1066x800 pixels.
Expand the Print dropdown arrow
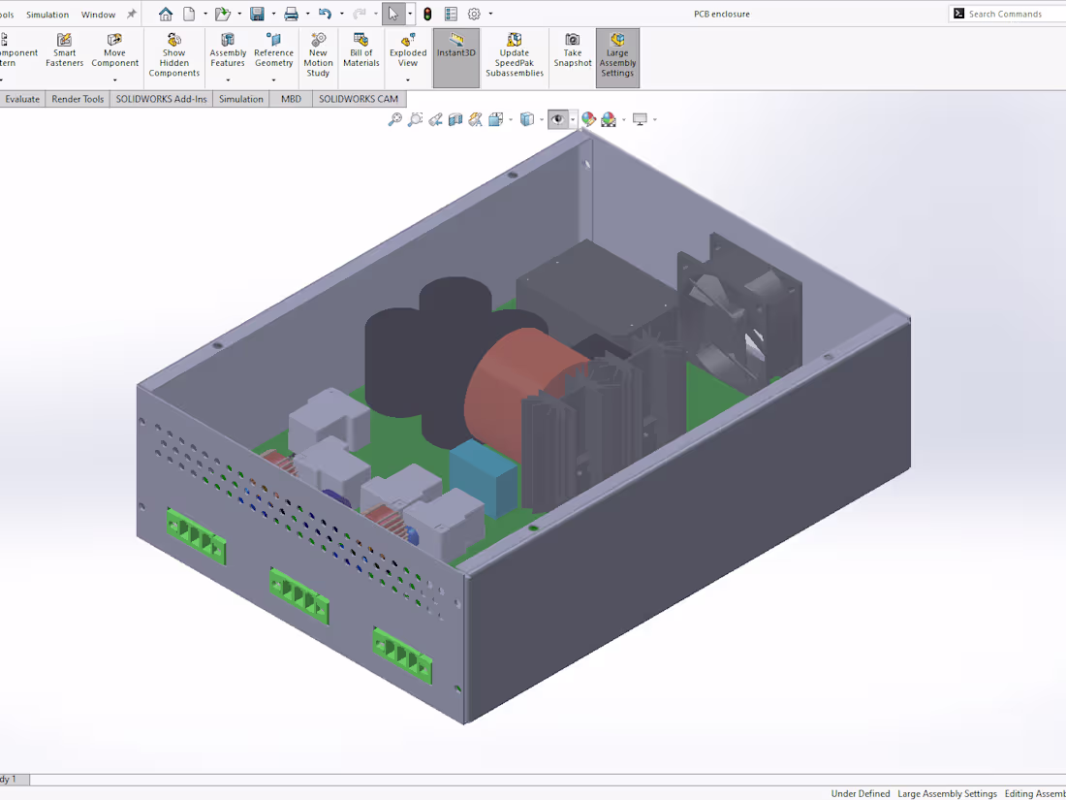click(x=307, y=14)
